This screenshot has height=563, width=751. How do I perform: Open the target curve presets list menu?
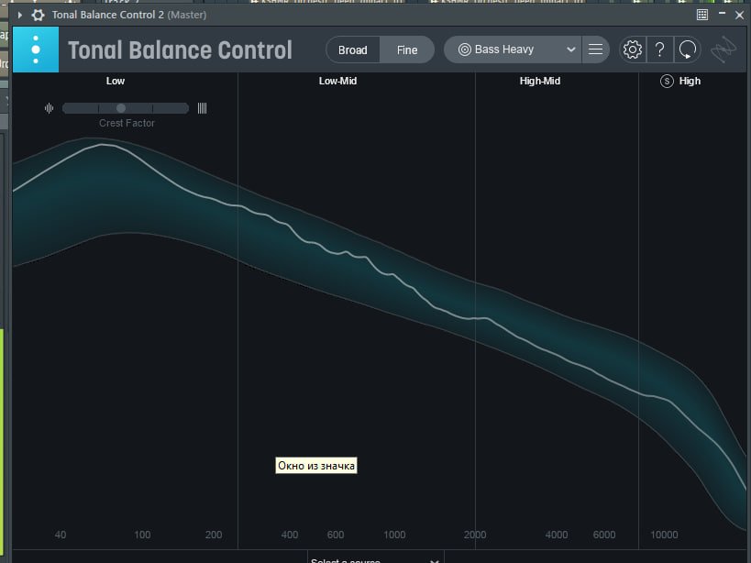[x=596, y=50]
